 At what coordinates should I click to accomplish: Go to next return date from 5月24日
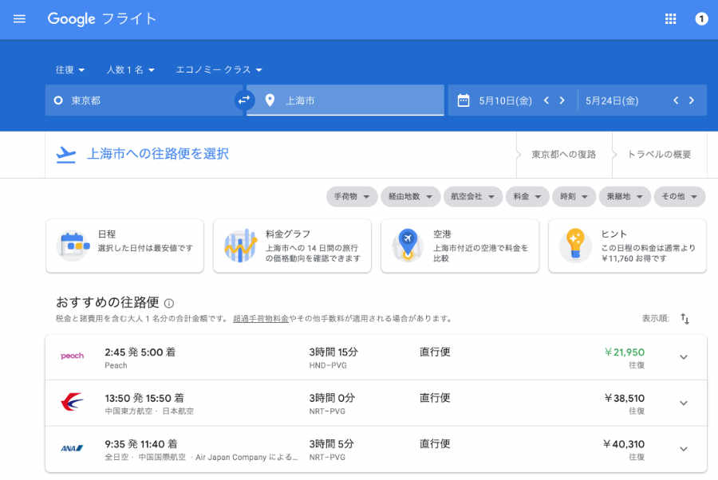click(692, 100)
